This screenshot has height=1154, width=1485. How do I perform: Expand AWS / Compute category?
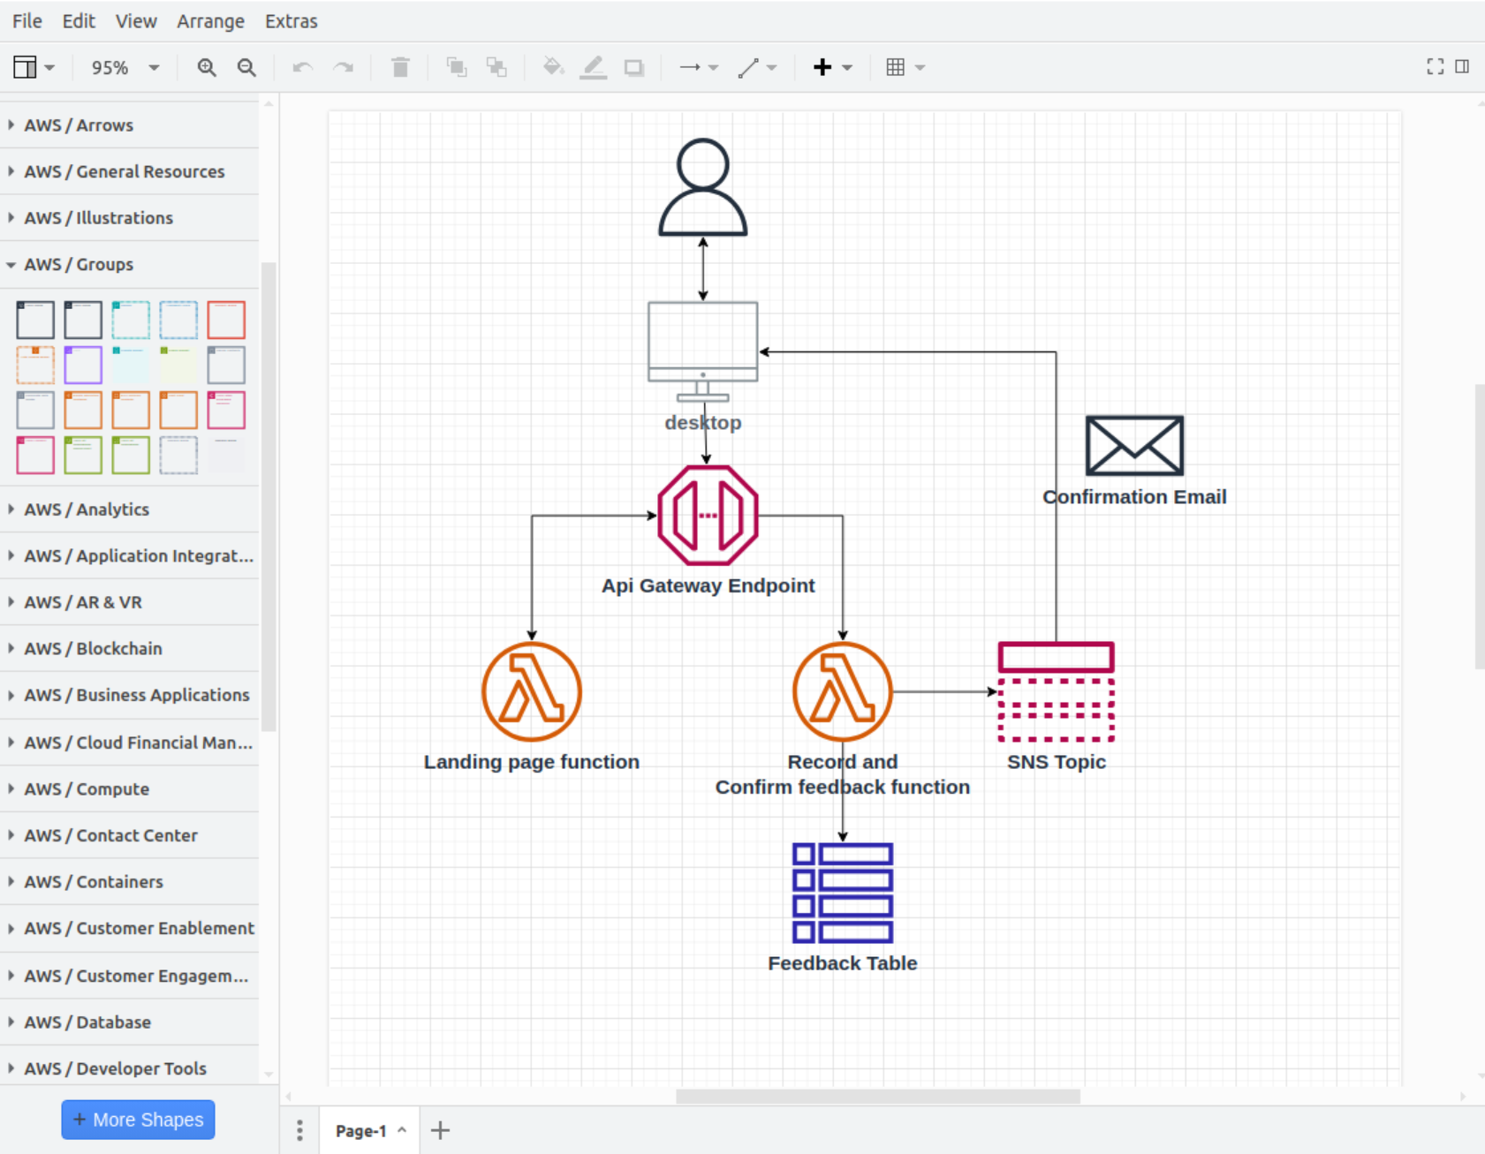click(x=129, y=789)
